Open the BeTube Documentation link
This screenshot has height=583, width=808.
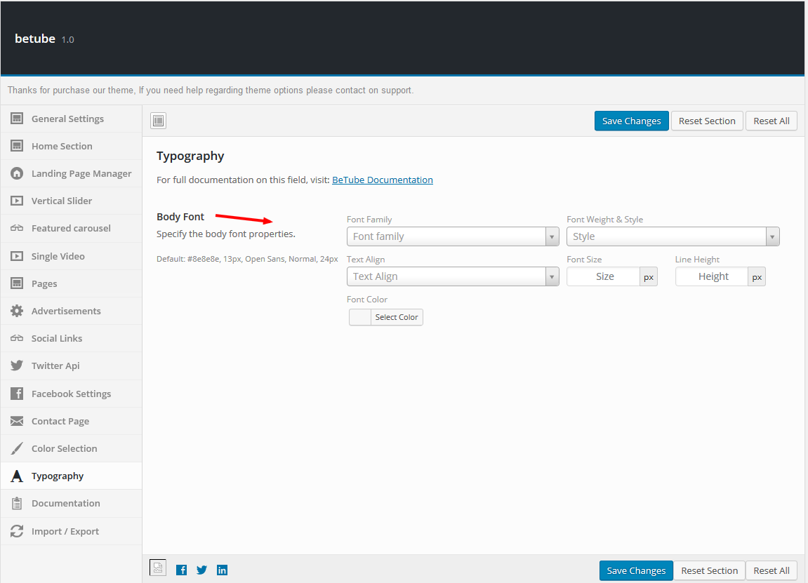click(382, 180)
